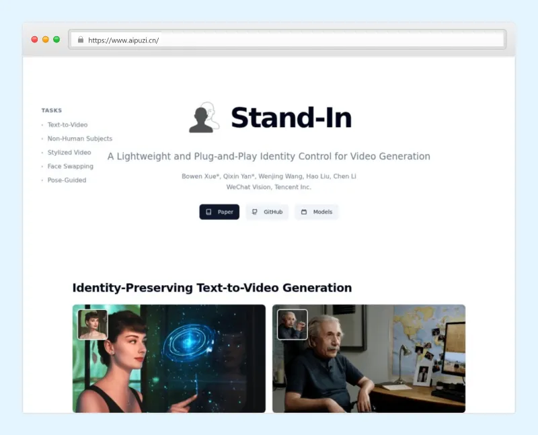Select the Stylized Video task
Viewport: 538px width, 435px height.
68,152
